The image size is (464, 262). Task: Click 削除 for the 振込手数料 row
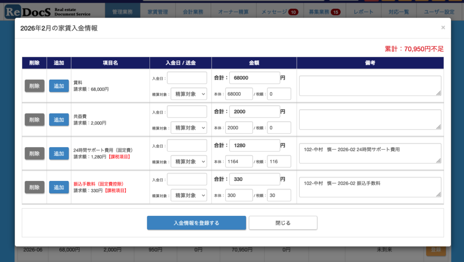pyautogui.click(x=34, y=187)
